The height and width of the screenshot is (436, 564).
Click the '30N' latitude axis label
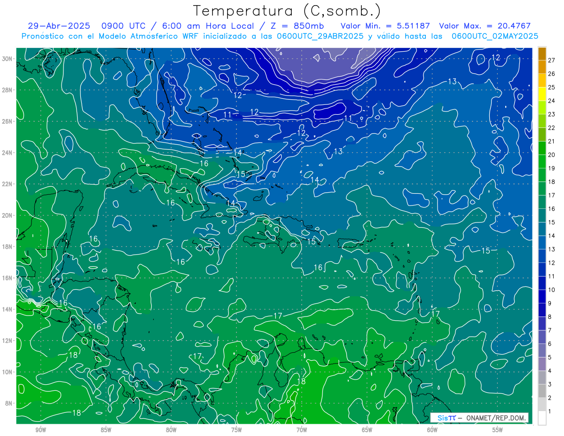click(x=7, y=59)
